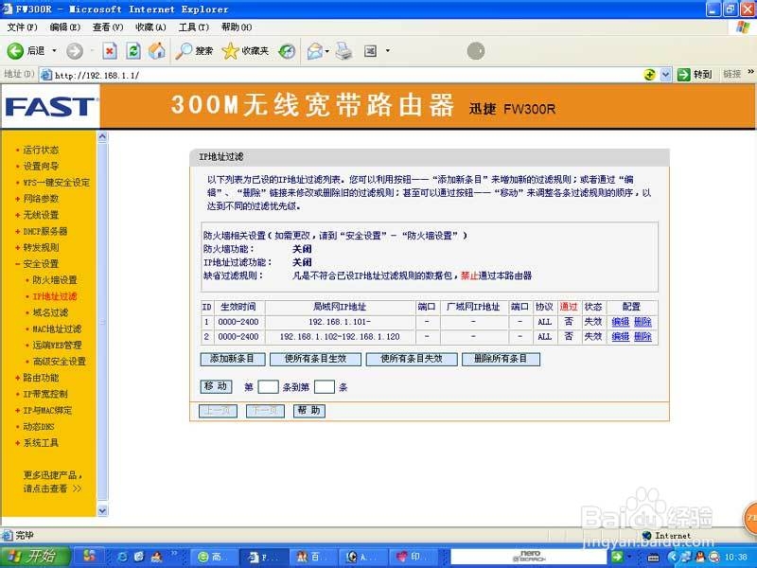757x568 pixels.
Task: Open the 帮助(H) menu
Action: [237, 27]
